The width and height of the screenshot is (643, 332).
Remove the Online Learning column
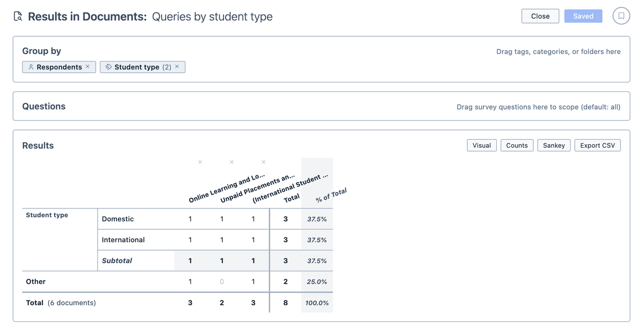[200, 162]
